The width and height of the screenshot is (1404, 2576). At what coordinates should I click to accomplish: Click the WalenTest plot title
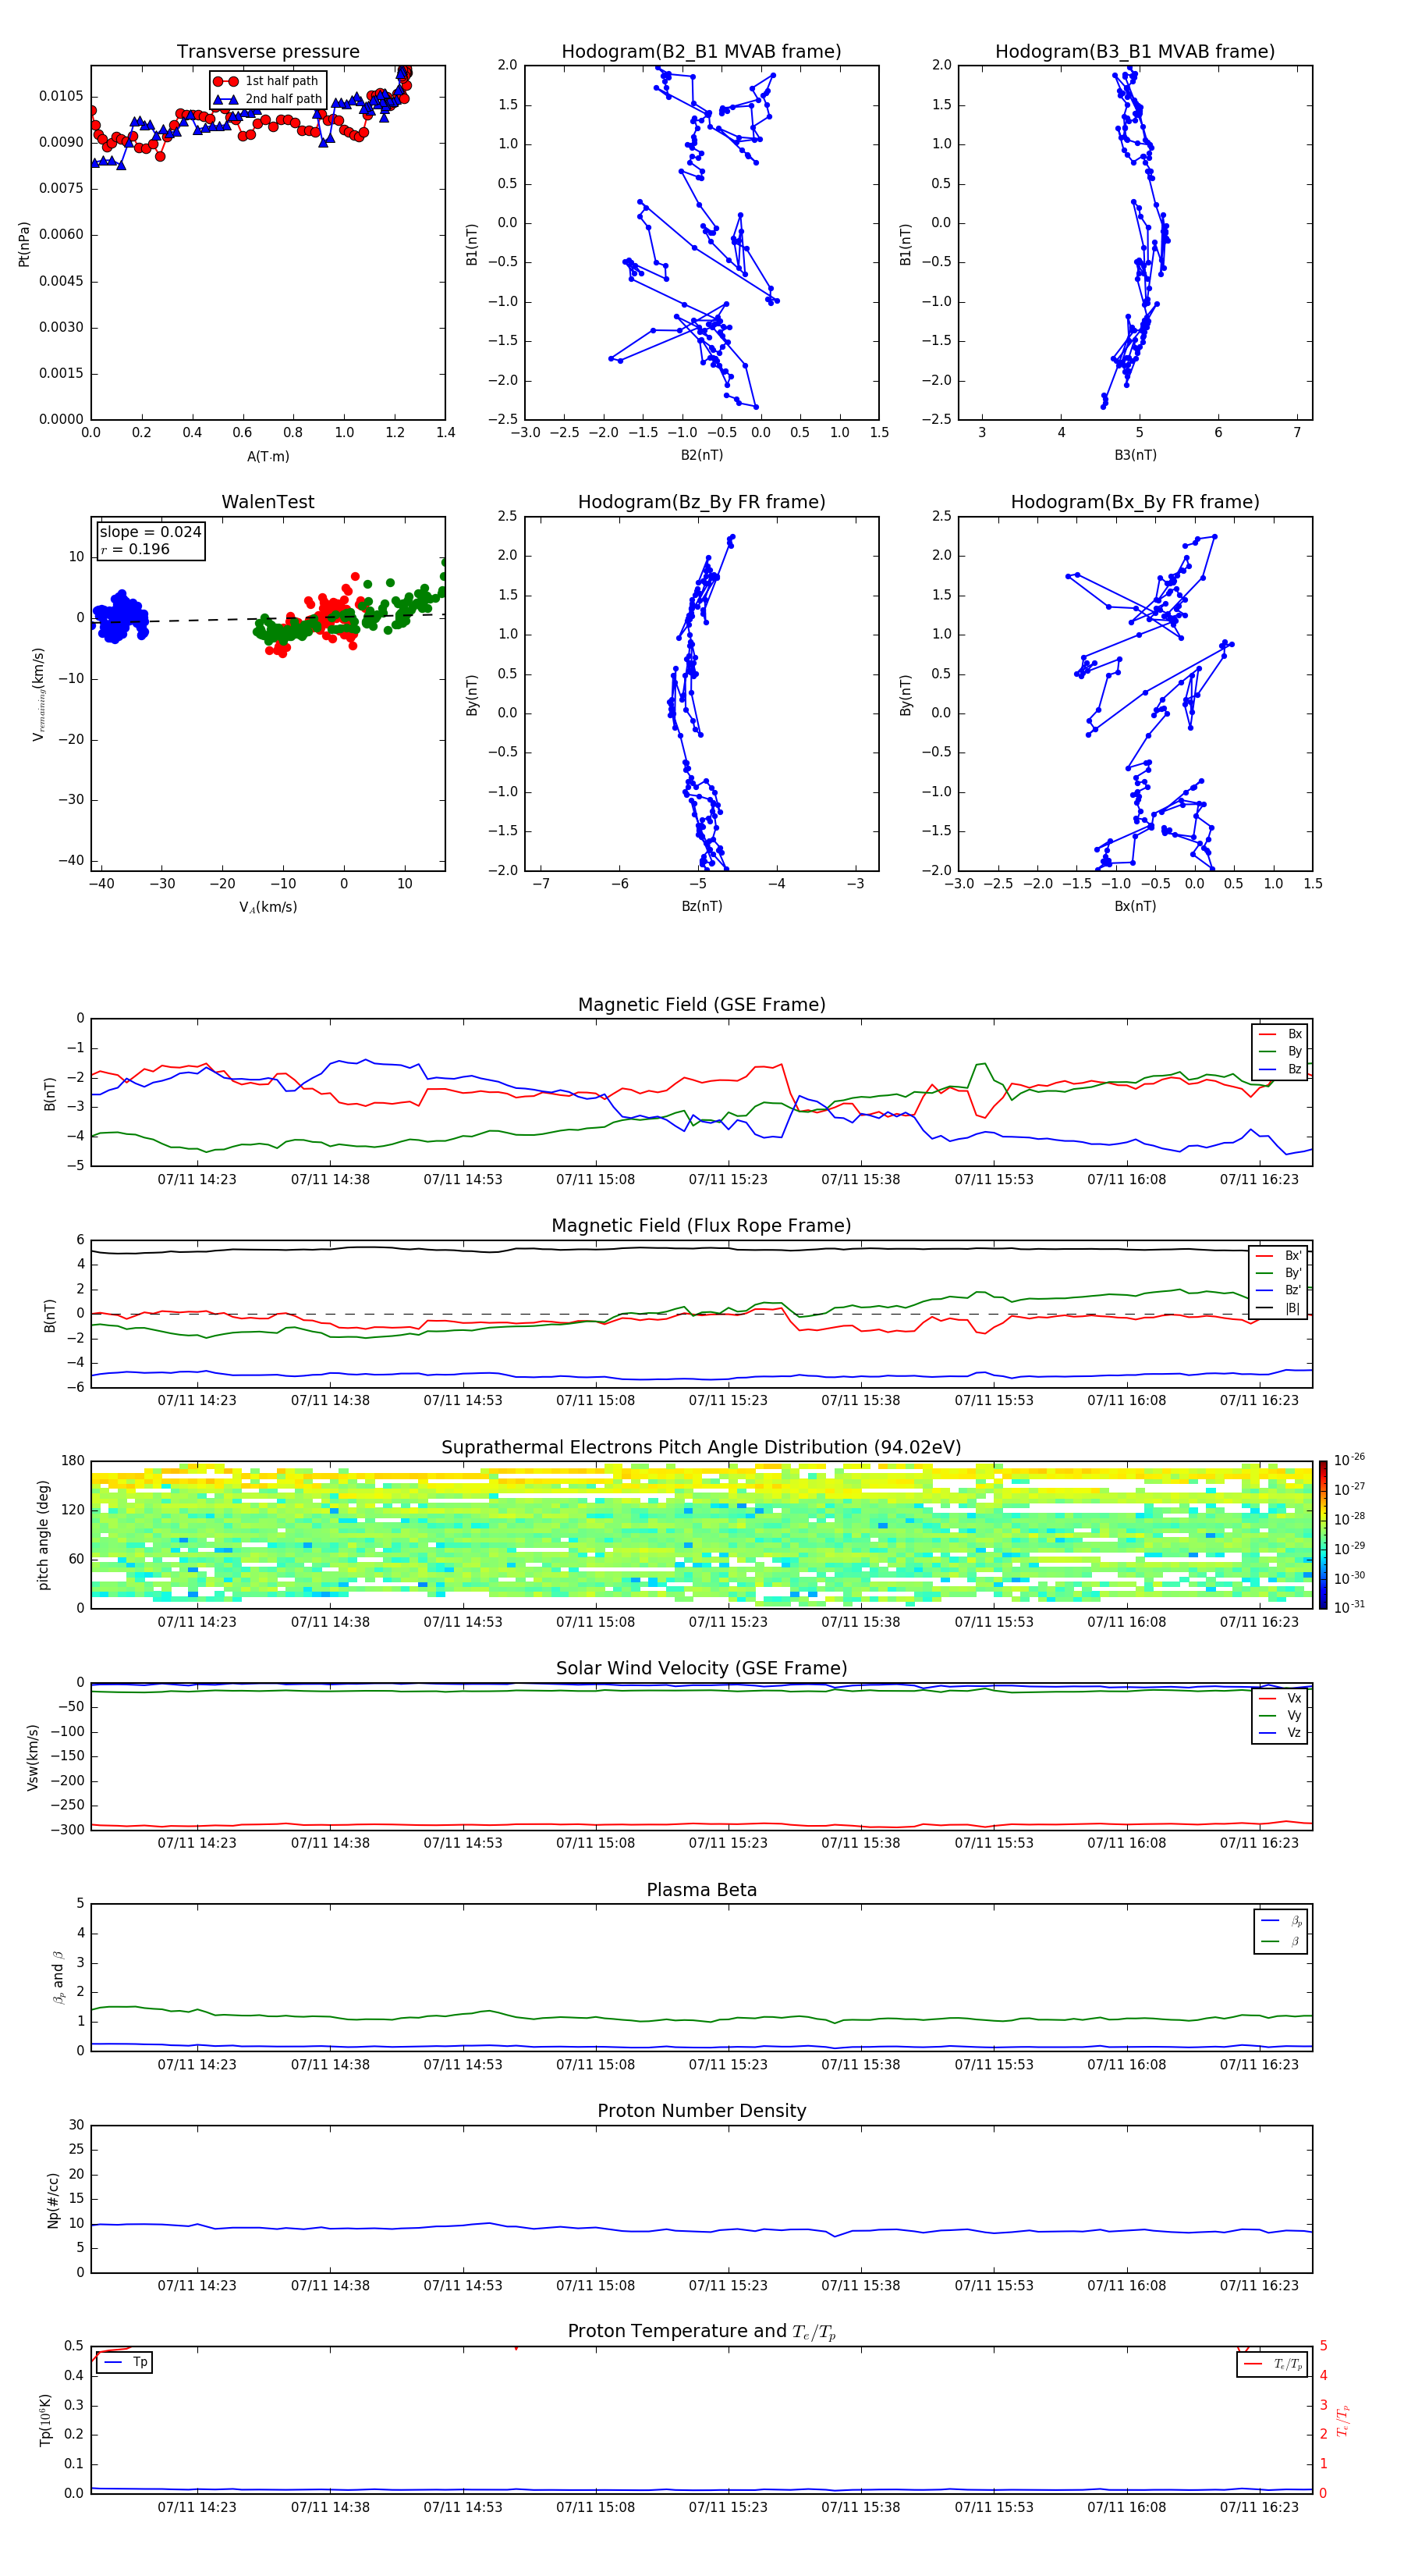(268, 502)
